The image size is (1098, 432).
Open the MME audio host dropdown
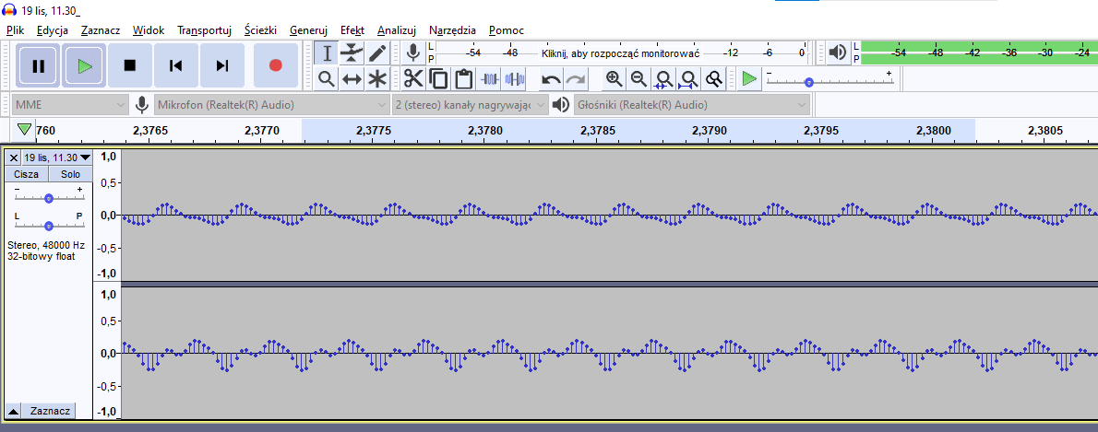click(70, 105)
